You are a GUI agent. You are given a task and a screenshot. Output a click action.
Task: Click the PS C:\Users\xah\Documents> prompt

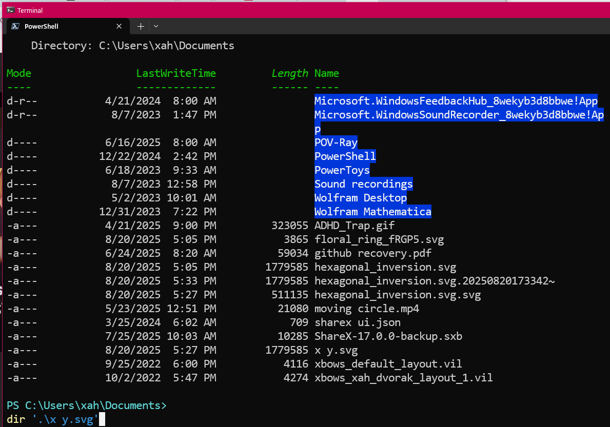[x=87, y=405]
